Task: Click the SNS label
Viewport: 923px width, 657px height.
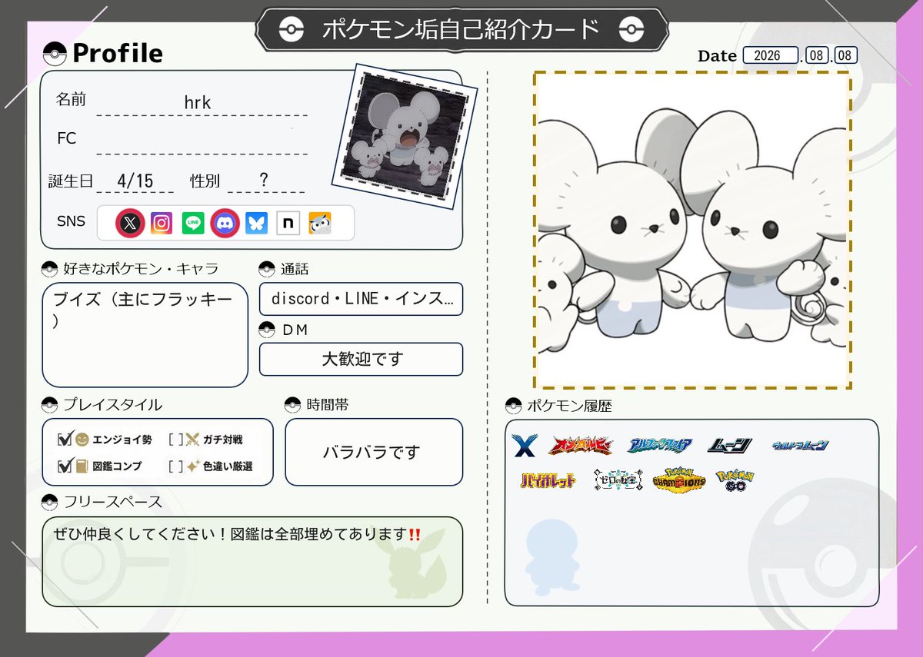Action: click(x=72, y=222)
